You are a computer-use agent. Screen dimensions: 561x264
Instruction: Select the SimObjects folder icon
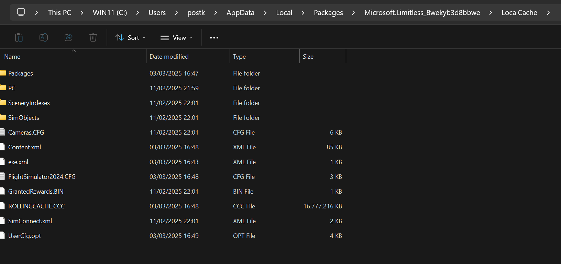point(3,117)
